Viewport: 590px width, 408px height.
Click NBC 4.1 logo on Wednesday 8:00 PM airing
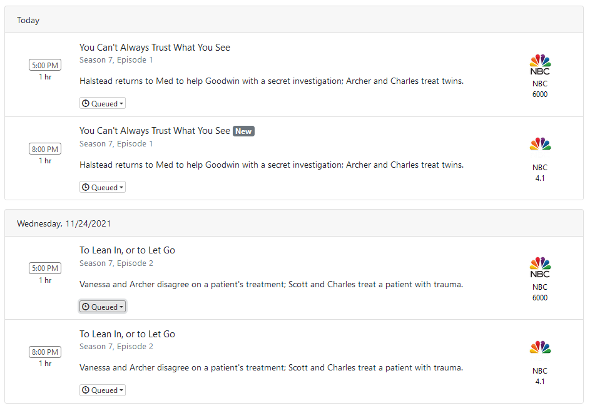(540, 347)
